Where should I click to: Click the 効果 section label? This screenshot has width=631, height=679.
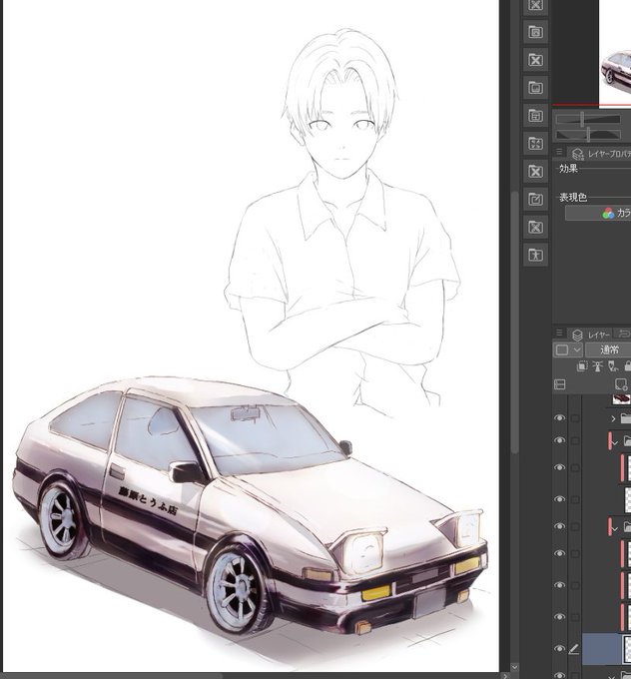tap(568, 169)
